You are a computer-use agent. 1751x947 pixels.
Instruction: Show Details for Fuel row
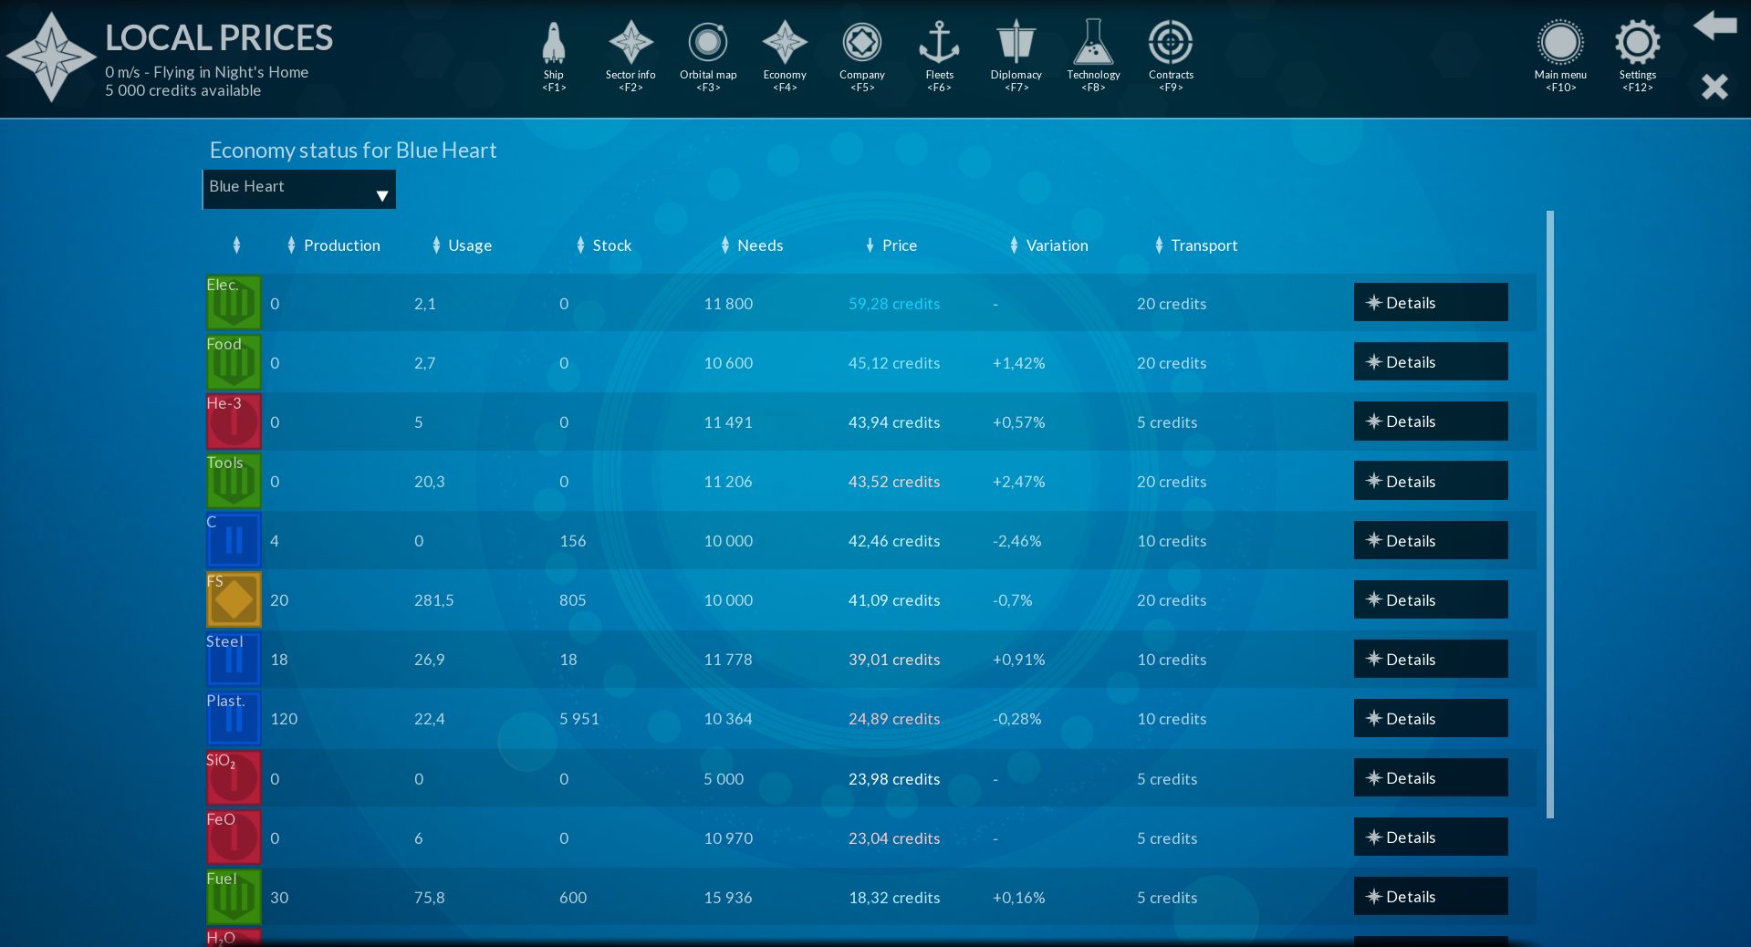point(1431,896)
